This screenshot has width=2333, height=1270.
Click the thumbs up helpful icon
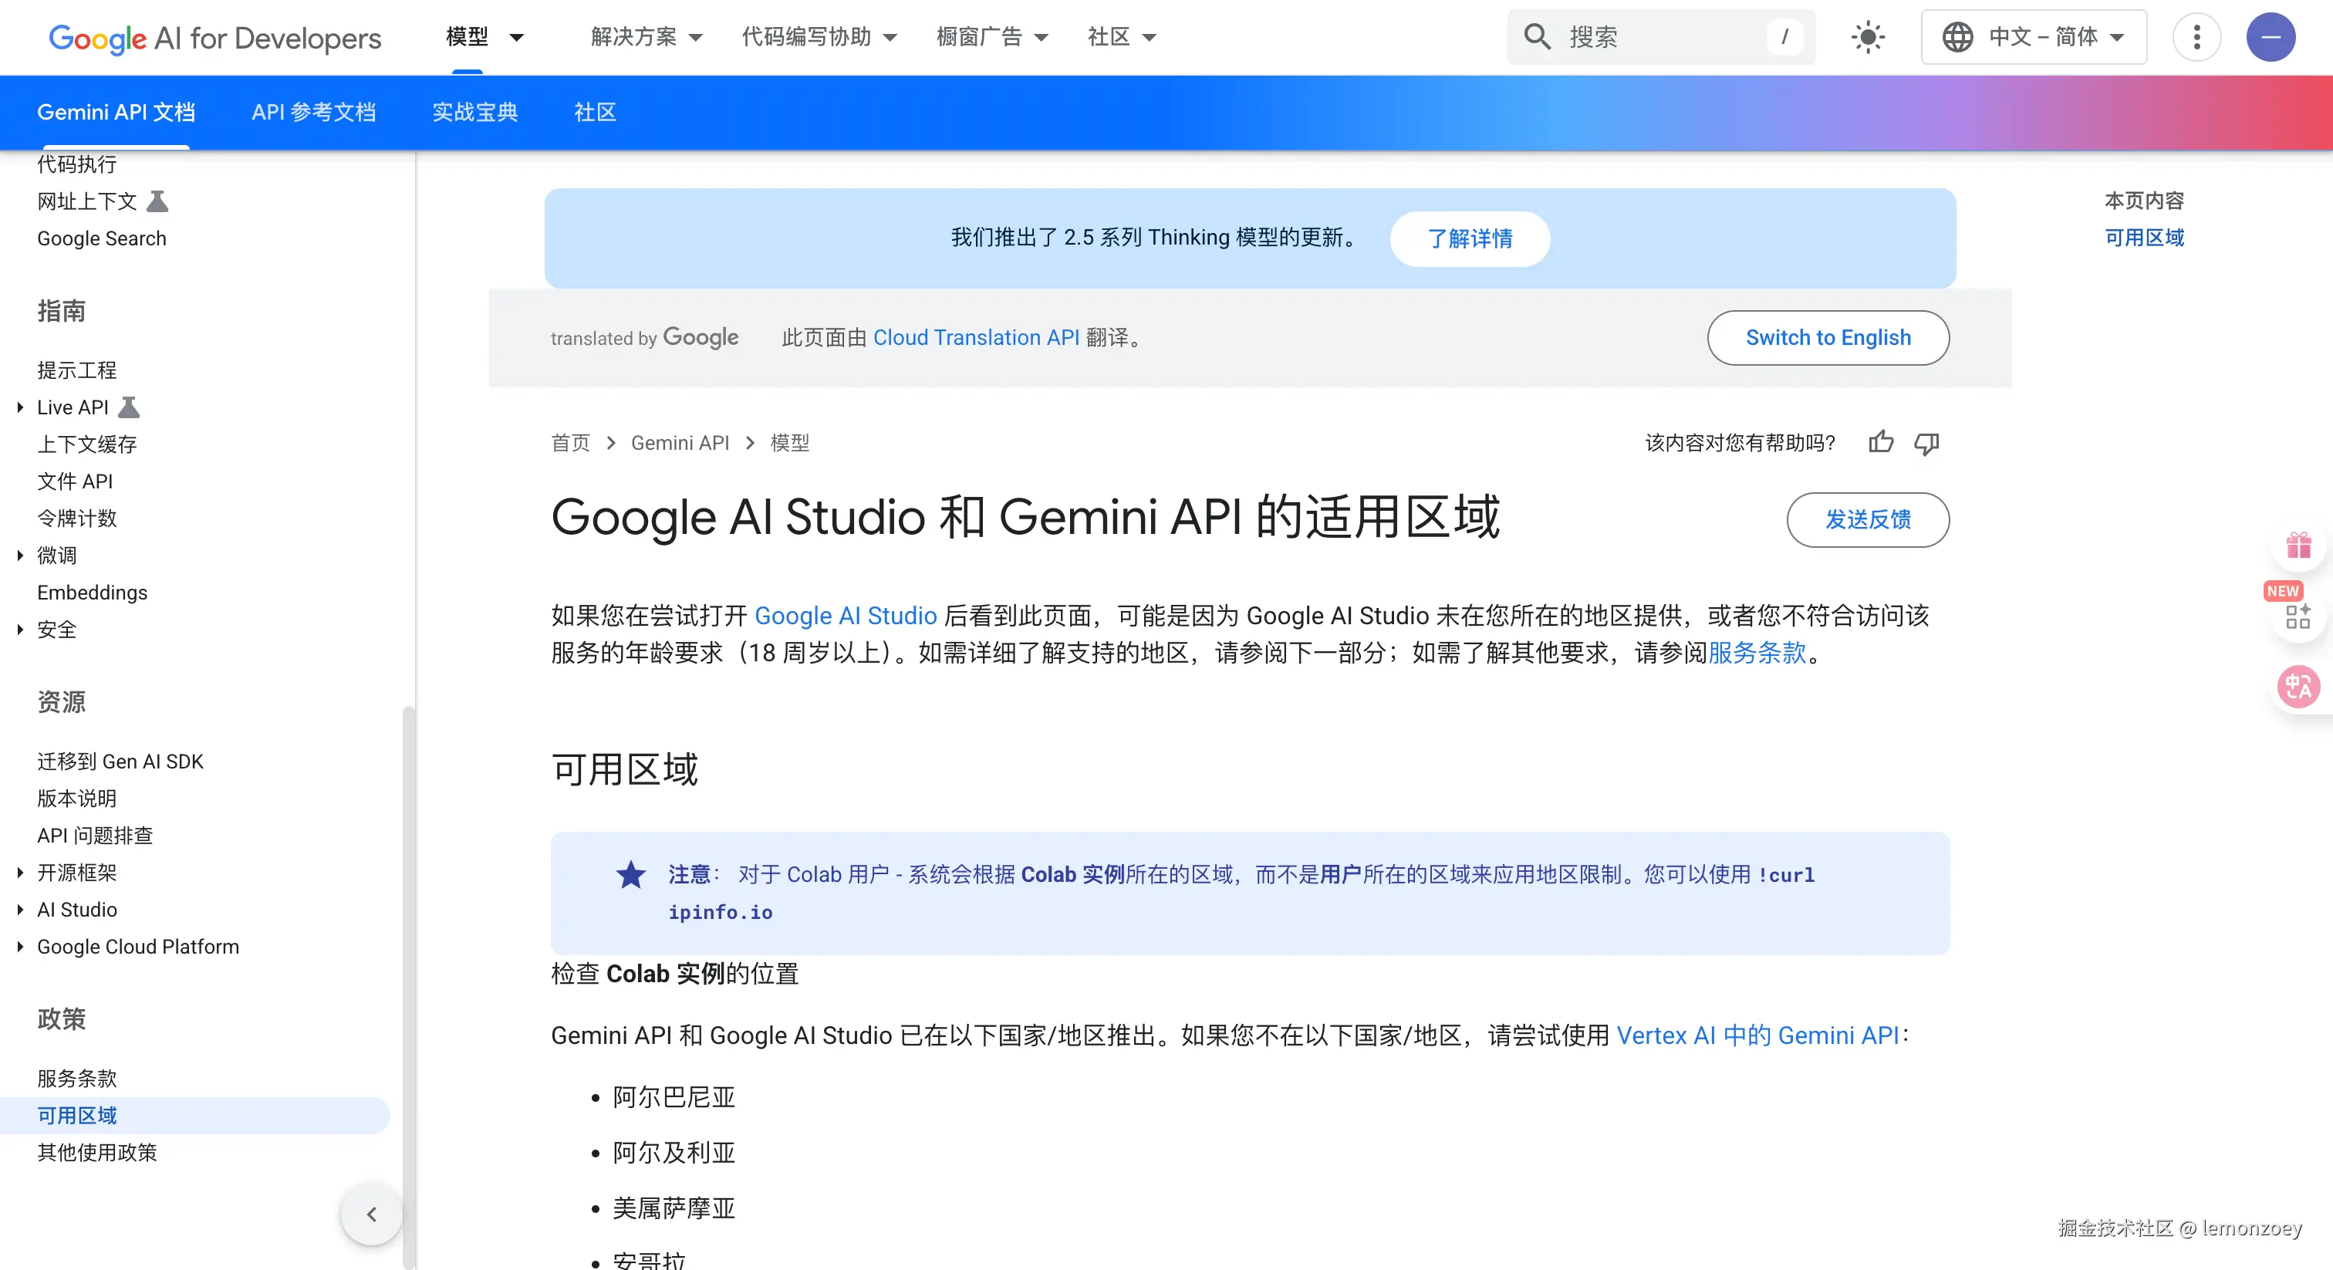[x=1880, y=442]
